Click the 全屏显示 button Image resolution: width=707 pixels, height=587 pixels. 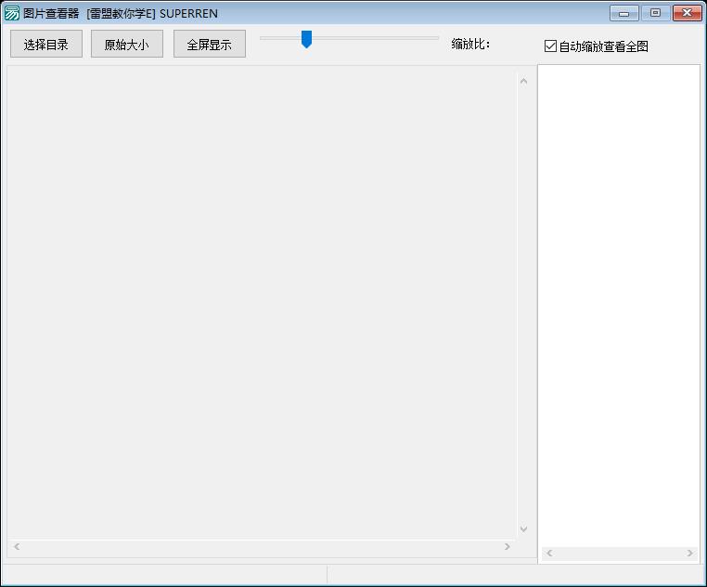[209, 45]
